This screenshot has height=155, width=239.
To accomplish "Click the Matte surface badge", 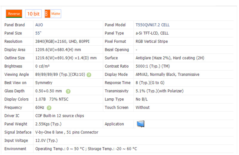I will (53, 14).
